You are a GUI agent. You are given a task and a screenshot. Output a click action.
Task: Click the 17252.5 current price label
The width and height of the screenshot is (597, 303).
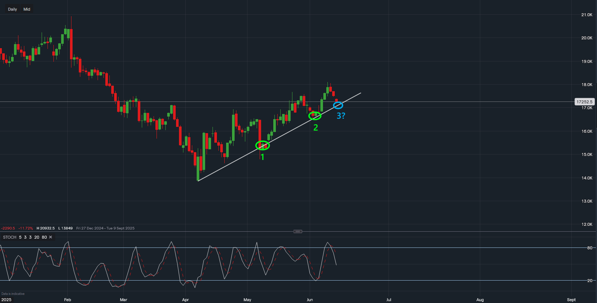(584, 102)
